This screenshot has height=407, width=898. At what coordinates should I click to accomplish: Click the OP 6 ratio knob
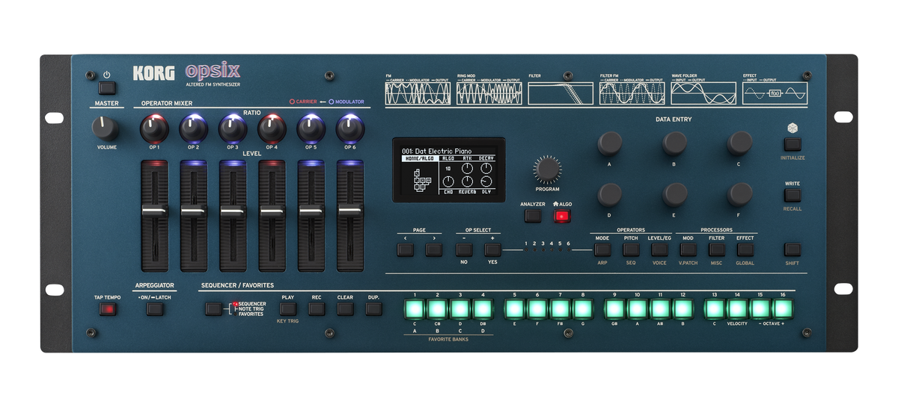[350, 128]
